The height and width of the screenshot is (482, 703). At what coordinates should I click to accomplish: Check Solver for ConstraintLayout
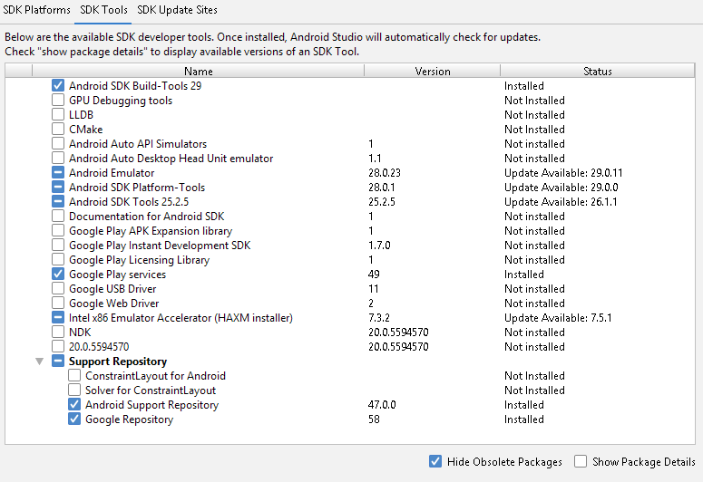tap(74, 390)
